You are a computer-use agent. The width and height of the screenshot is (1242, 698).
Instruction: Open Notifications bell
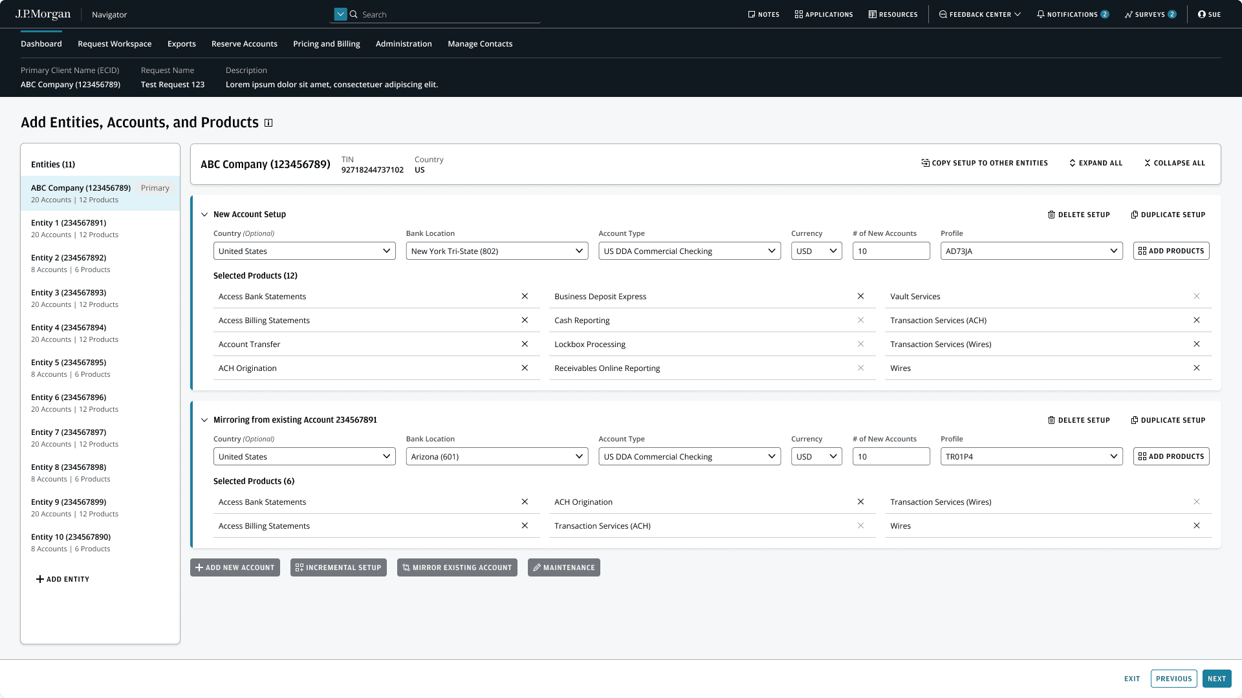tap(1072, 14)
